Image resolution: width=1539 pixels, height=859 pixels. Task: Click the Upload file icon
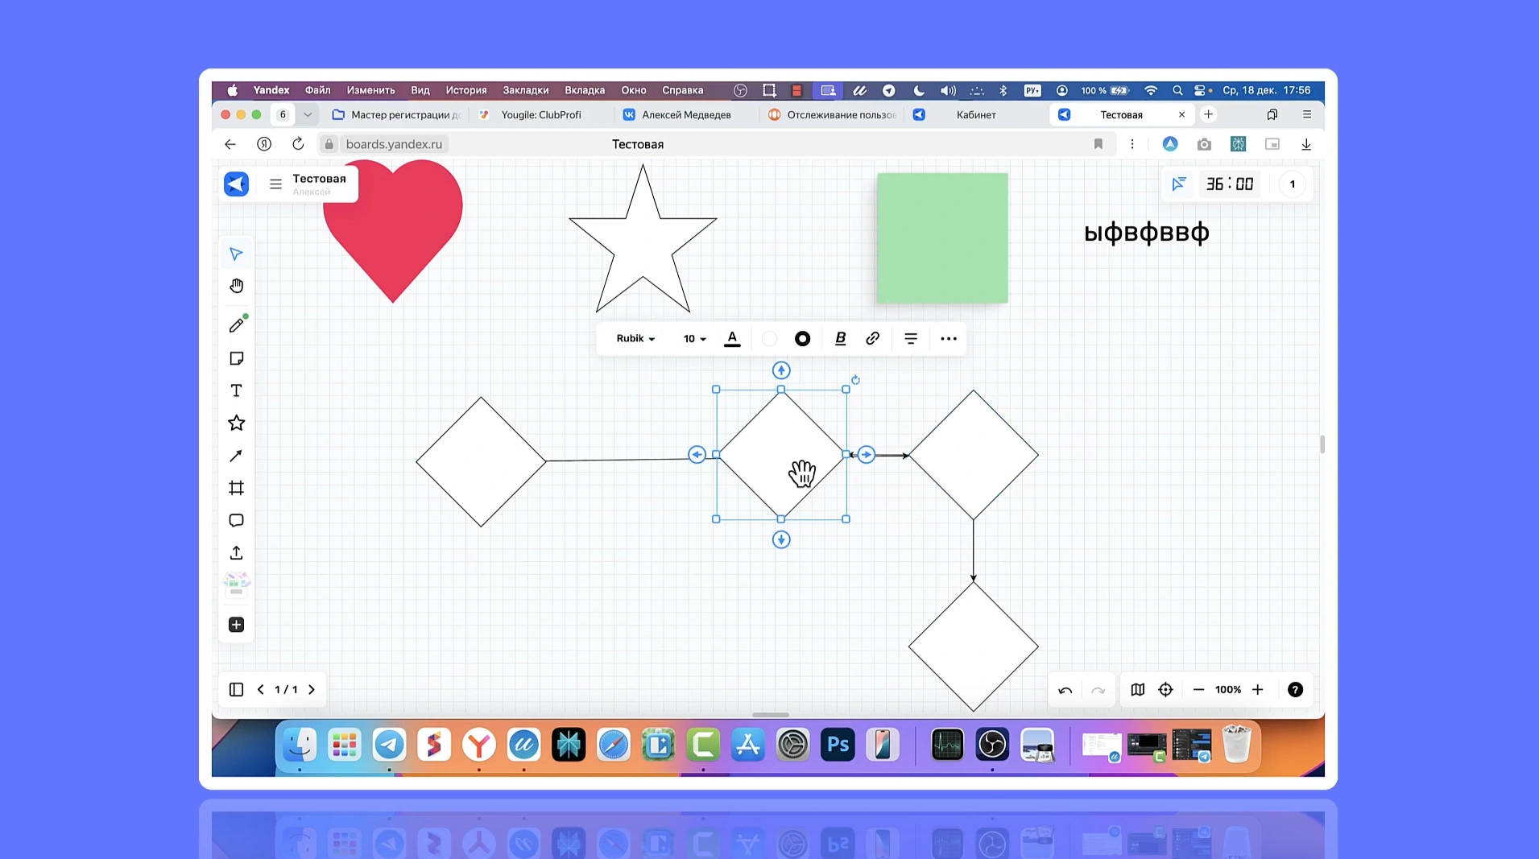coord(236,553)
